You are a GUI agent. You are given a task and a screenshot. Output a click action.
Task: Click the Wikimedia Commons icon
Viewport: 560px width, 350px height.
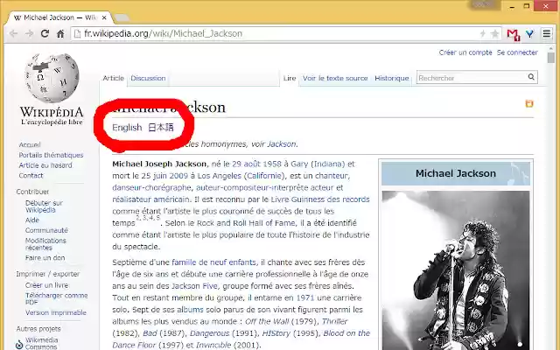tap(19, 344)
